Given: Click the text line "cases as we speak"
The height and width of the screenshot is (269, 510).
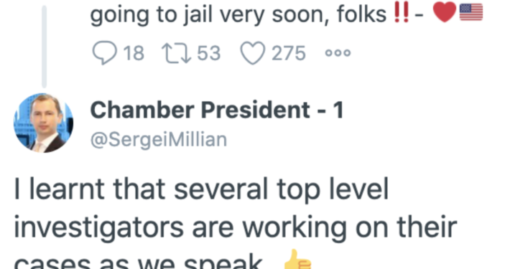Looking at the screenshot, I should click(138, 261).
